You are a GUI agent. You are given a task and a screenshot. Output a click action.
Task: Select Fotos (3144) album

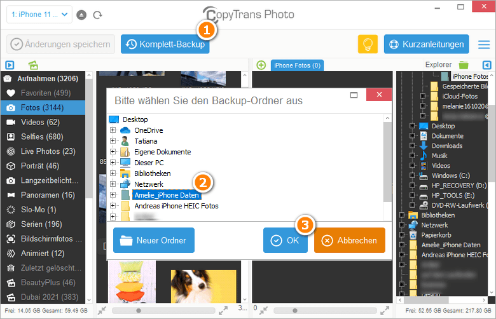[x=43, y=107]
